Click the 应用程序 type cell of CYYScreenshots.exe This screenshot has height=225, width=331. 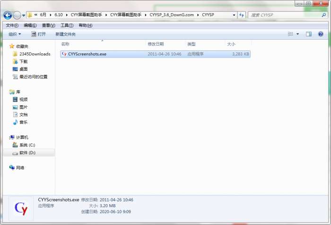click(x=195, y=54)
